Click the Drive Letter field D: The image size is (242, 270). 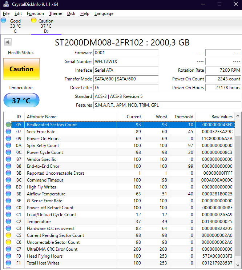(126, 88)
